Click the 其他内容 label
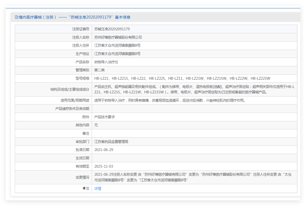The image size is (306, 206). point(82,125)
